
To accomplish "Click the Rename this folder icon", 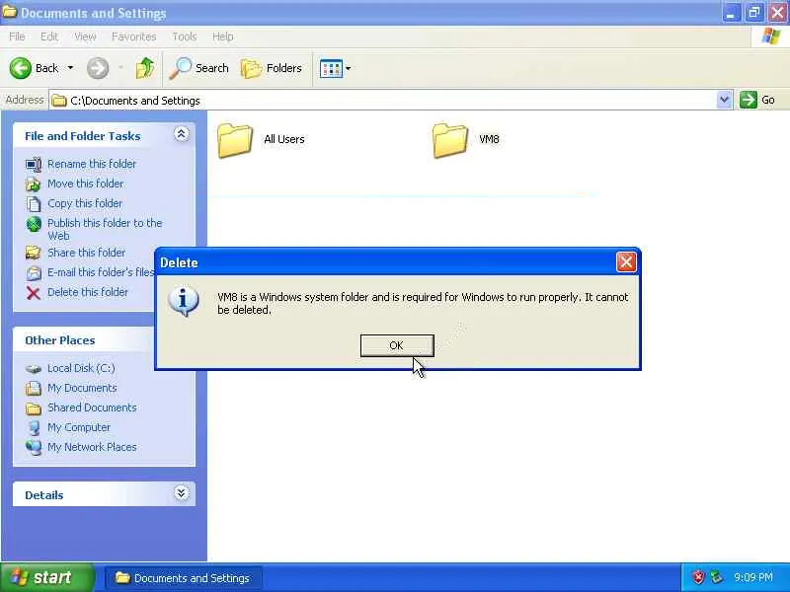I will 34,164.
